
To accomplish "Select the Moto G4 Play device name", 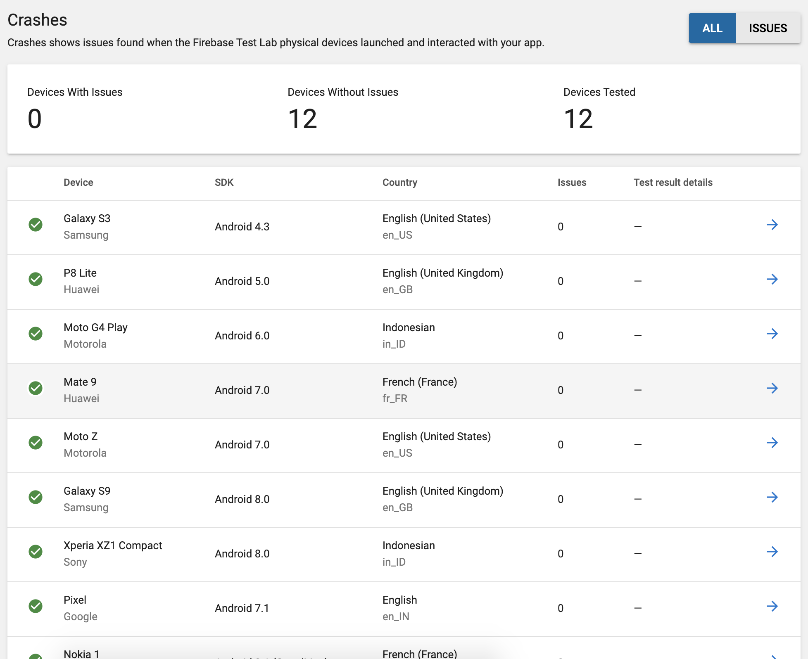I will pos(95,327).
